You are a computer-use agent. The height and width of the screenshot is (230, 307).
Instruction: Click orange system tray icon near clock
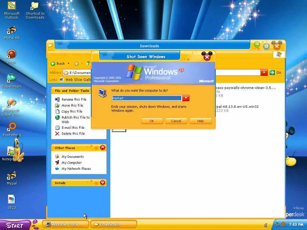(283, 224)
